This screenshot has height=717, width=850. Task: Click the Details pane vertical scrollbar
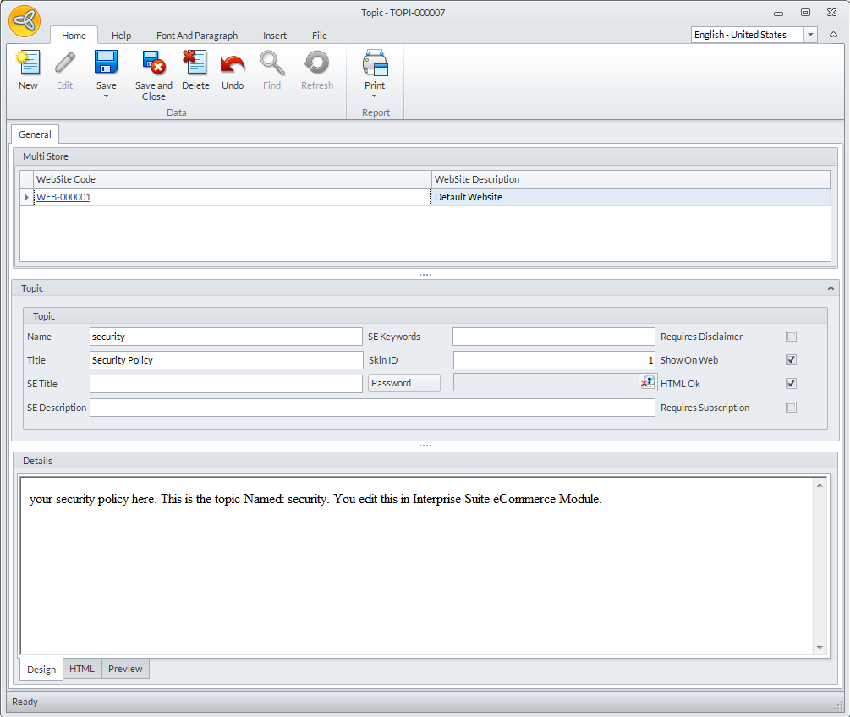tap(820, 566)
